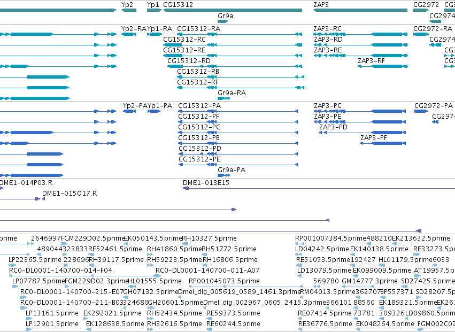Select CG15312-PD protein label
455x332 pixels.
pyautogui.click(x=200, y=149)
